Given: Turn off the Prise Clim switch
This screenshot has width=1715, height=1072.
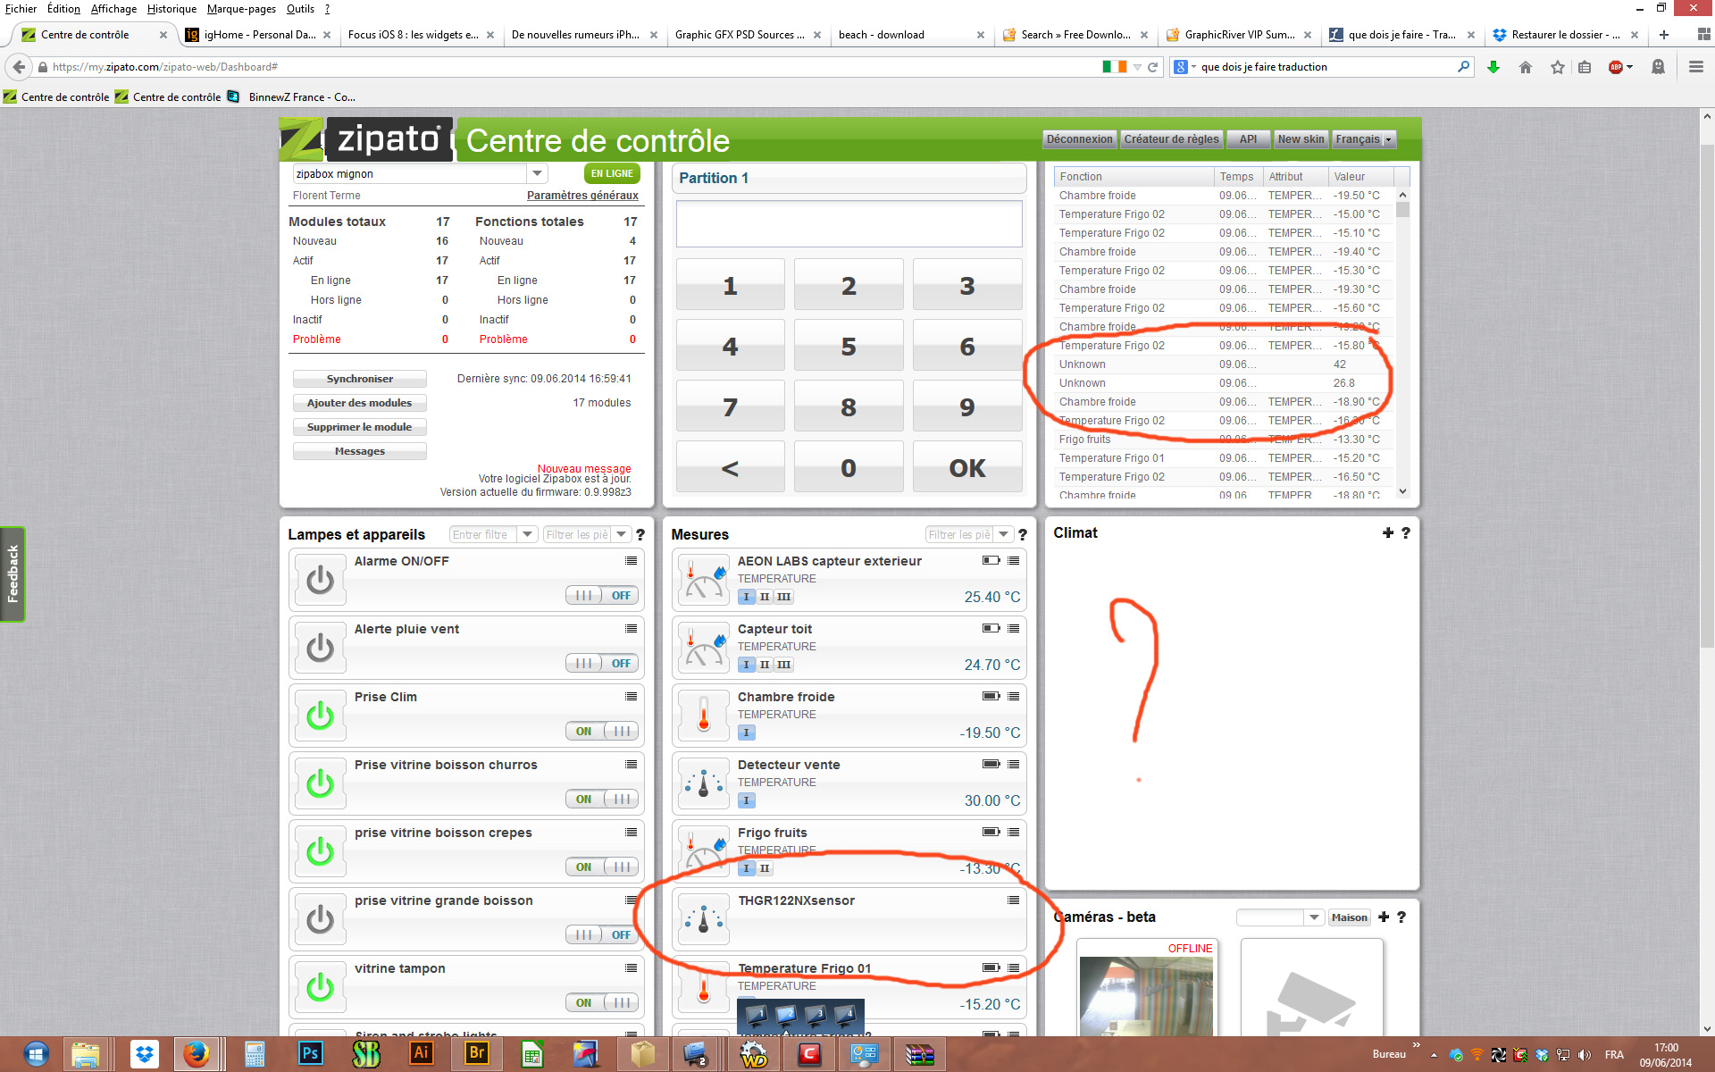Looking at the screenshot, I should [x=602, y=732].
